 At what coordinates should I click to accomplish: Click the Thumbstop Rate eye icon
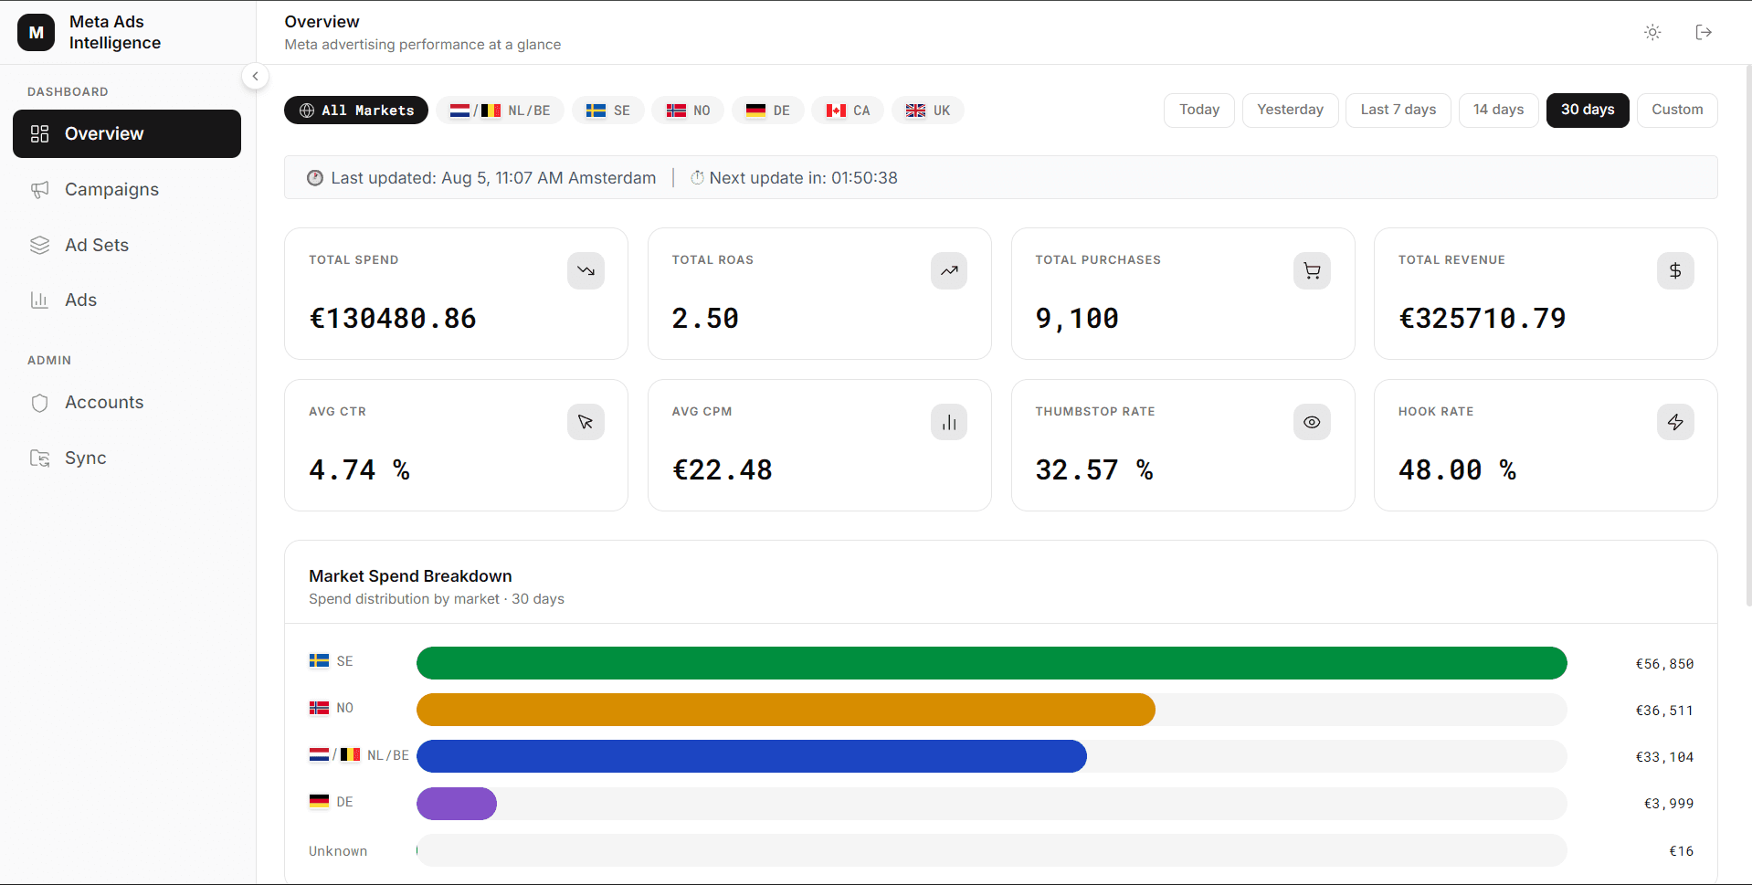(1312, 422)
